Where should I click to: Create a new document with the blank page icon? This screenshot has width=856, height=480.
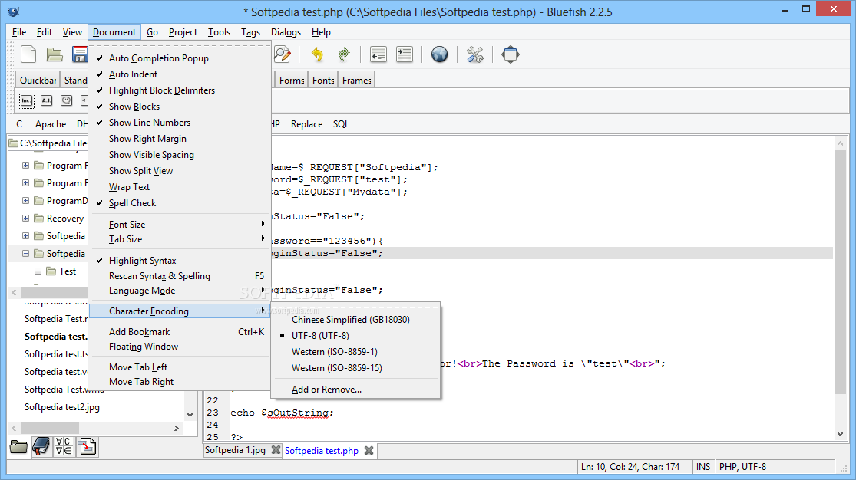pos(28,54)
